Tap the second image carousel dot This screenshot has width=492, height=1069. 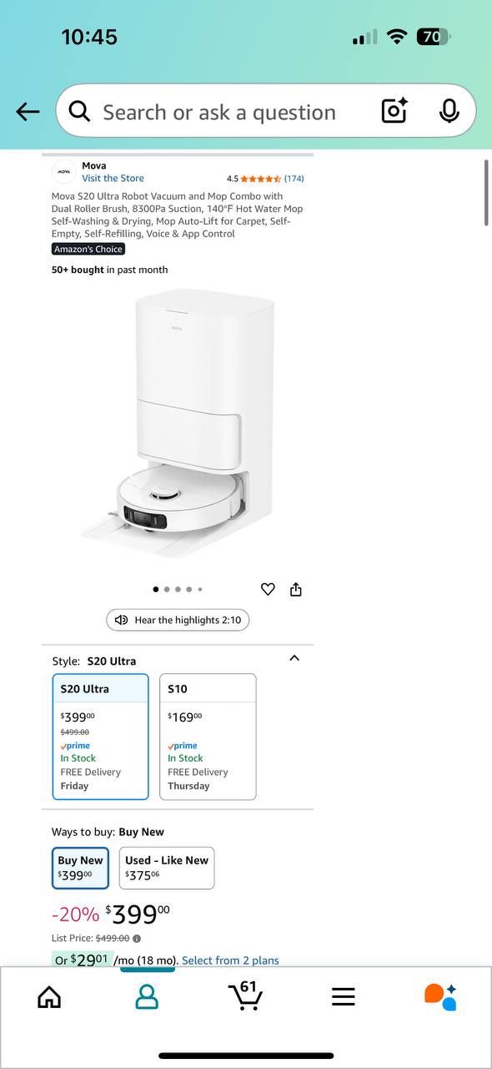click(x=167, y=590)
